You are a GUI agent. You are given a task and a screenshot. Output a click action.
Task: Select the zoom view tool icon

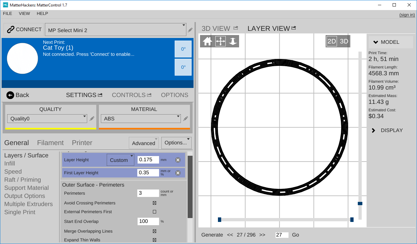click(x=233, y=41)
